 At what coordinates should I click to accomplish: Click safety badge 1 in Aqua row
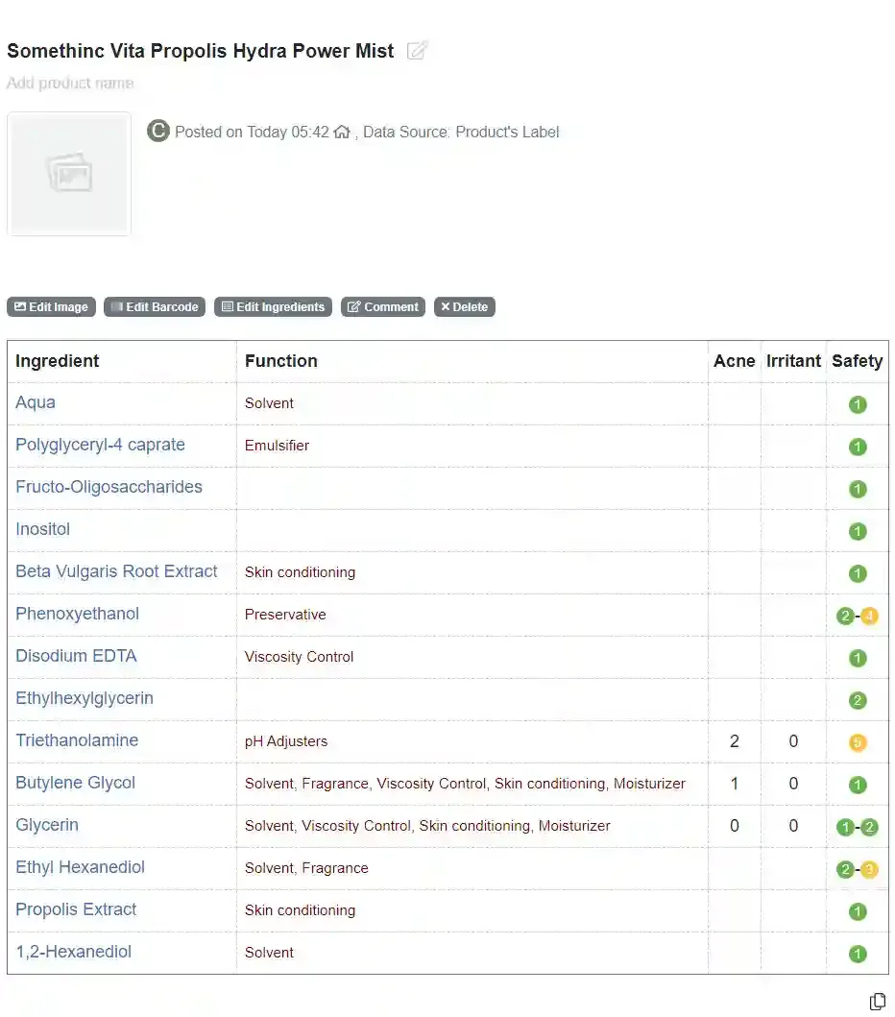pyautogui.click(x=858, y=404)
